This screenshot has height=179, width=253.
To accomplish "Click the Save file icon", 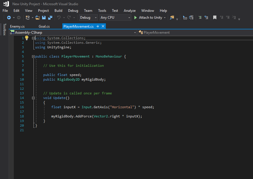I will (44, 18).
